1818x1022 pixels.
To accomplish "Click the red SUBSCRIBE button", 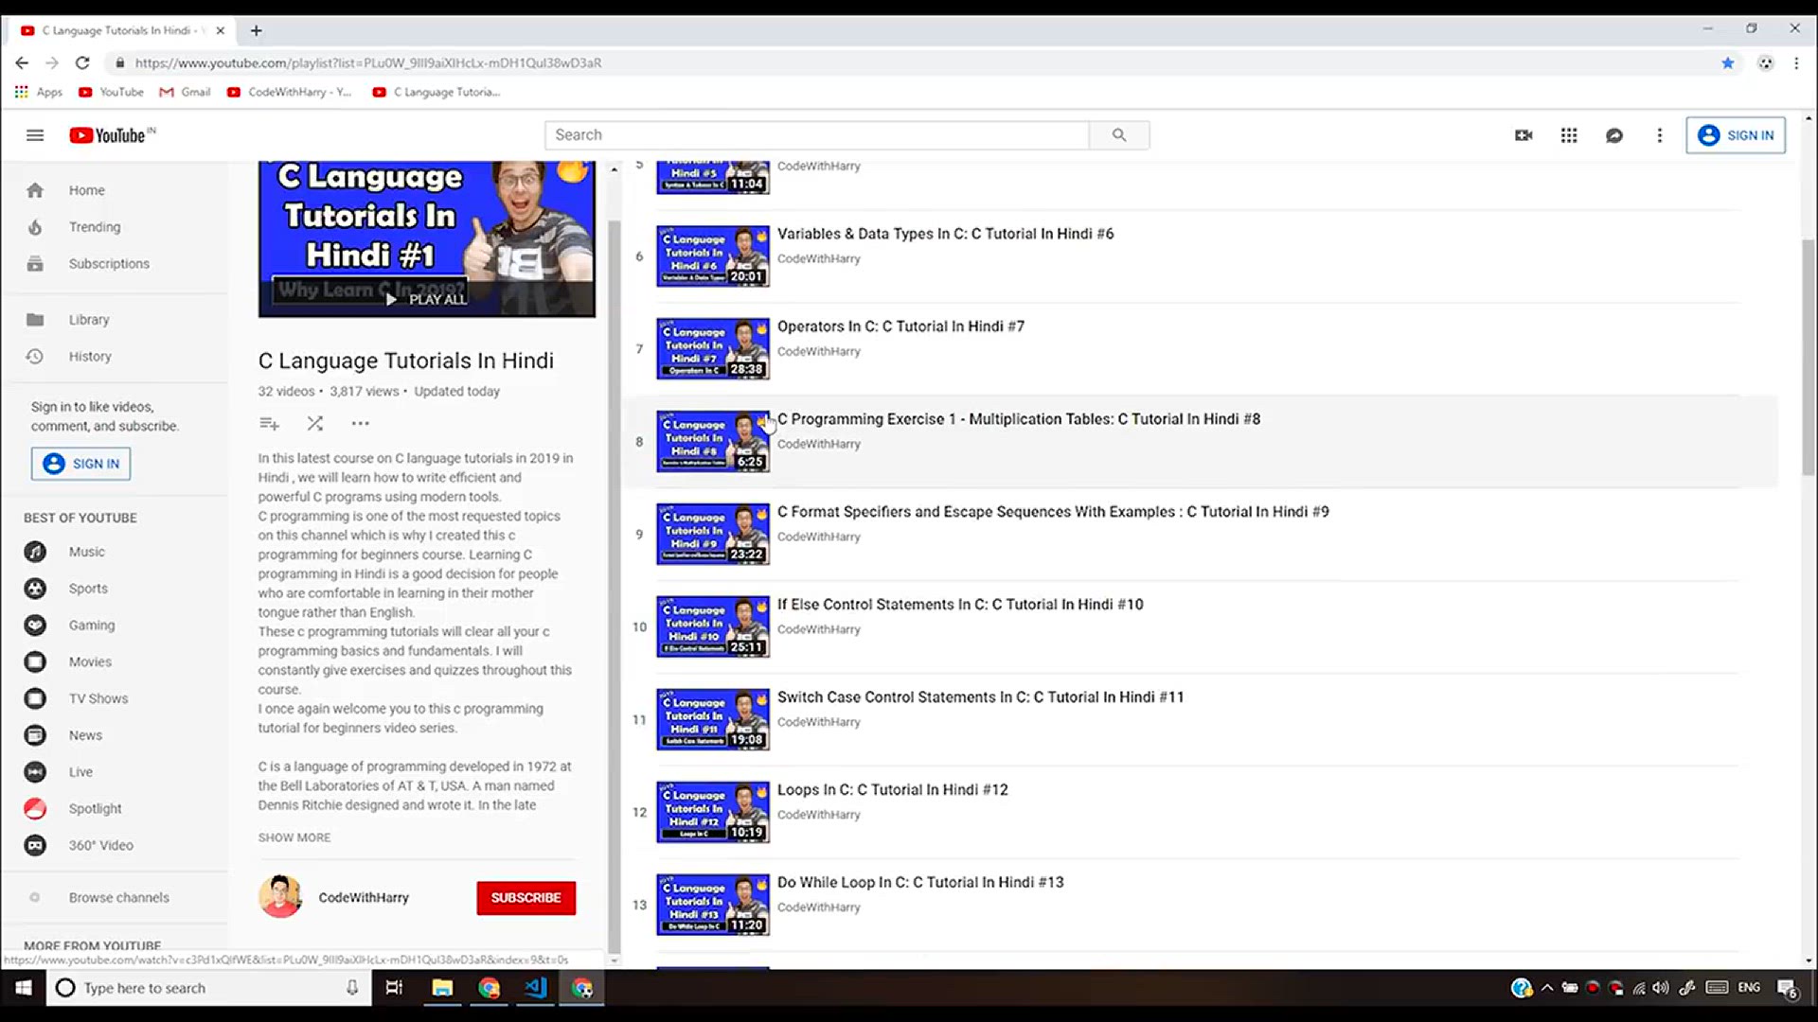I will 526,898.
